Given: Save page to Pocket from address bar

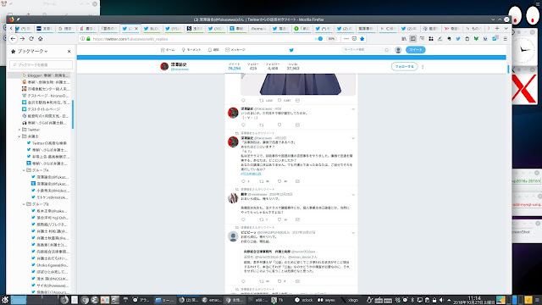Looking at the screenshot, I should [354, 39].
